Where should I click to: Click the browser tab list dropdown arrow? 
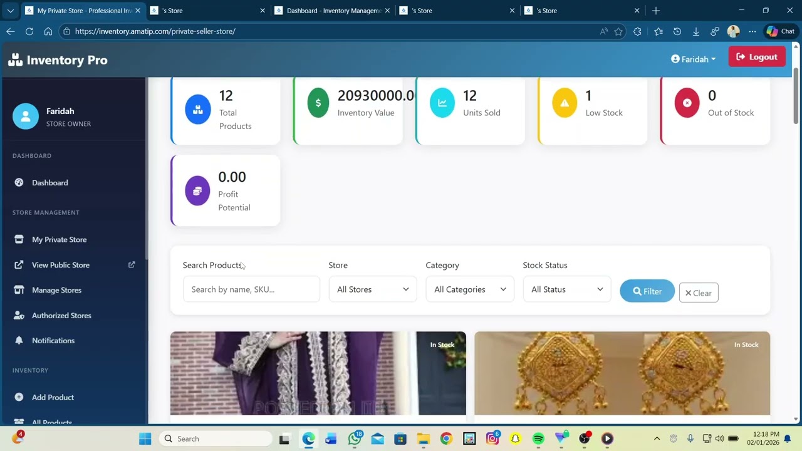10,11
